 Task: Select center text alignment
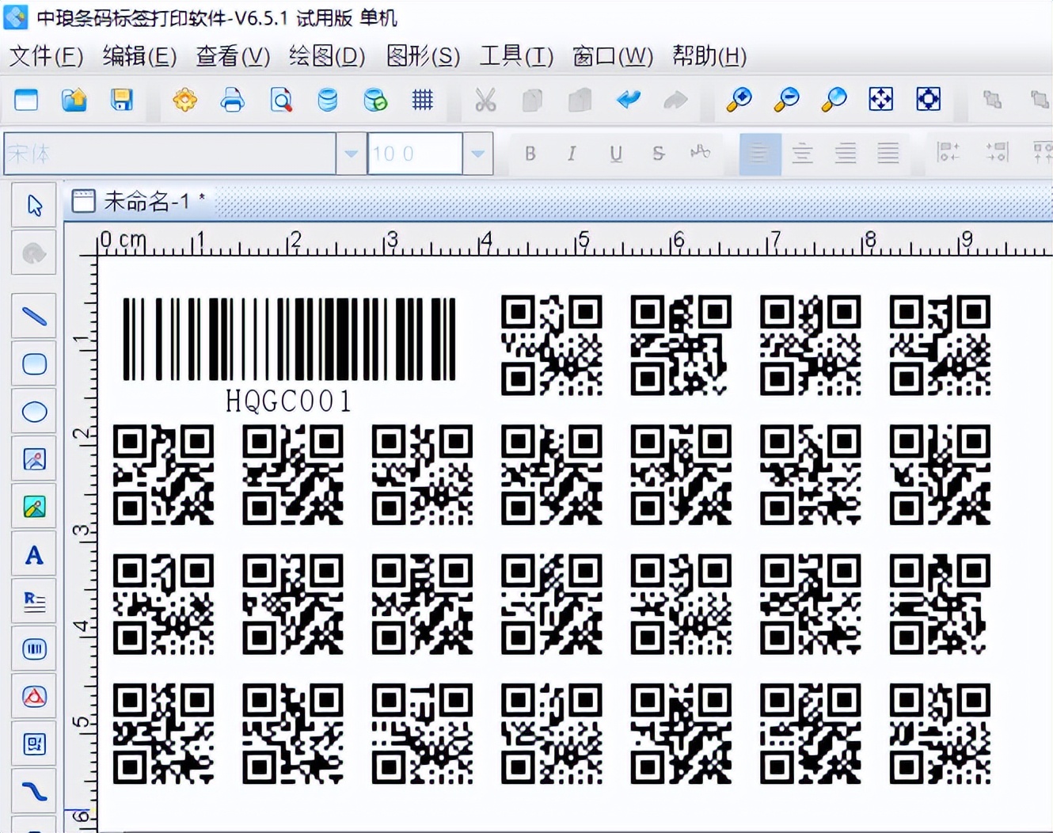click(803, 154)
